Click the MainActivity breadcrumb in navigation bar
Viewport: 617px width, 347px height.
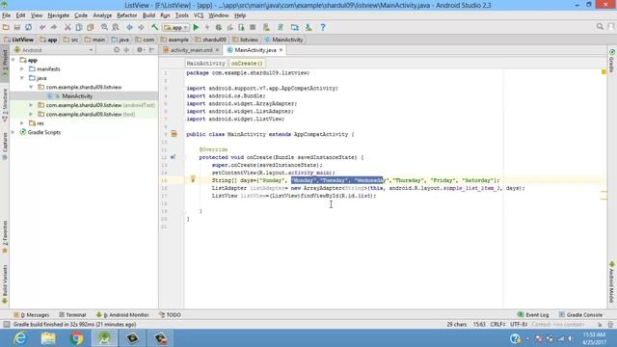[284, 40]
